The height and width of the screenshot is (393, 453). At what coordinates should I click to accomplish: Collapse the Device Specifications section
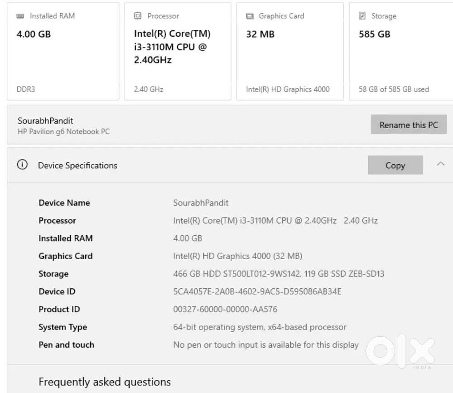(x=441, y=165)
